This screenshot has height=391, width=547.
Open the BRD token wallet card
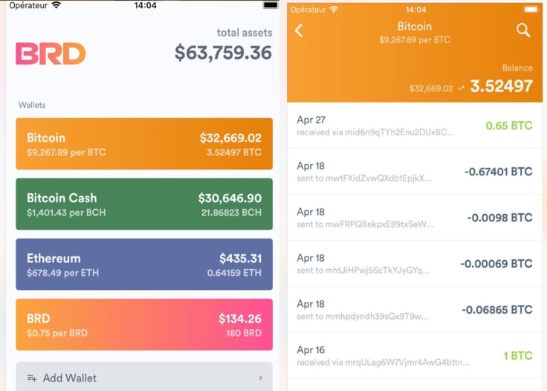[x=144, y=324]
